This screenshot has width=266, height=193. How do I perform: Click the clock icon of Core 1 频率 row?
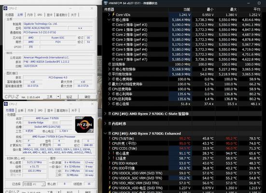click(113, 30)
